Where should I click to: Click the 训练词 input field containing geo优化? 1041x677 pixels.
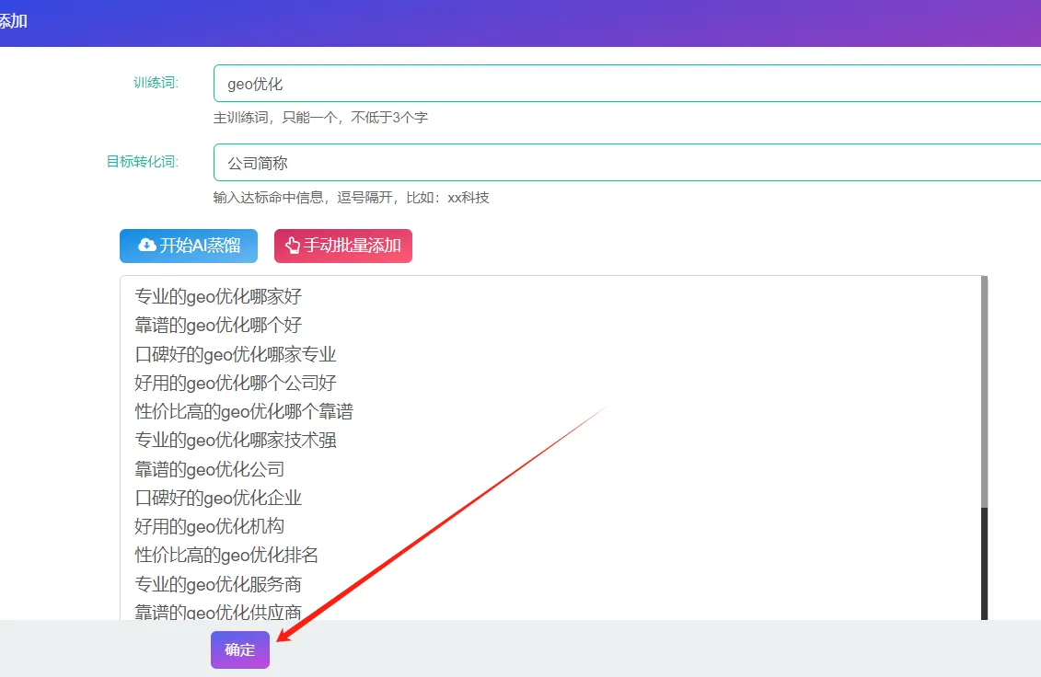[627, 84]
